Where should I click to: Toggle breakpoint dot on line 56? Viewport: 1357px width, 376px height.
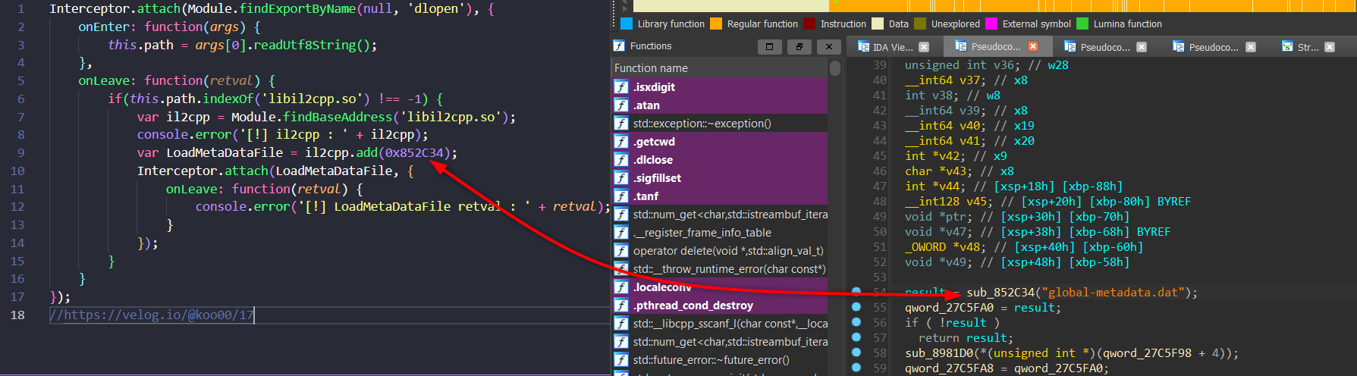point(856,322)
